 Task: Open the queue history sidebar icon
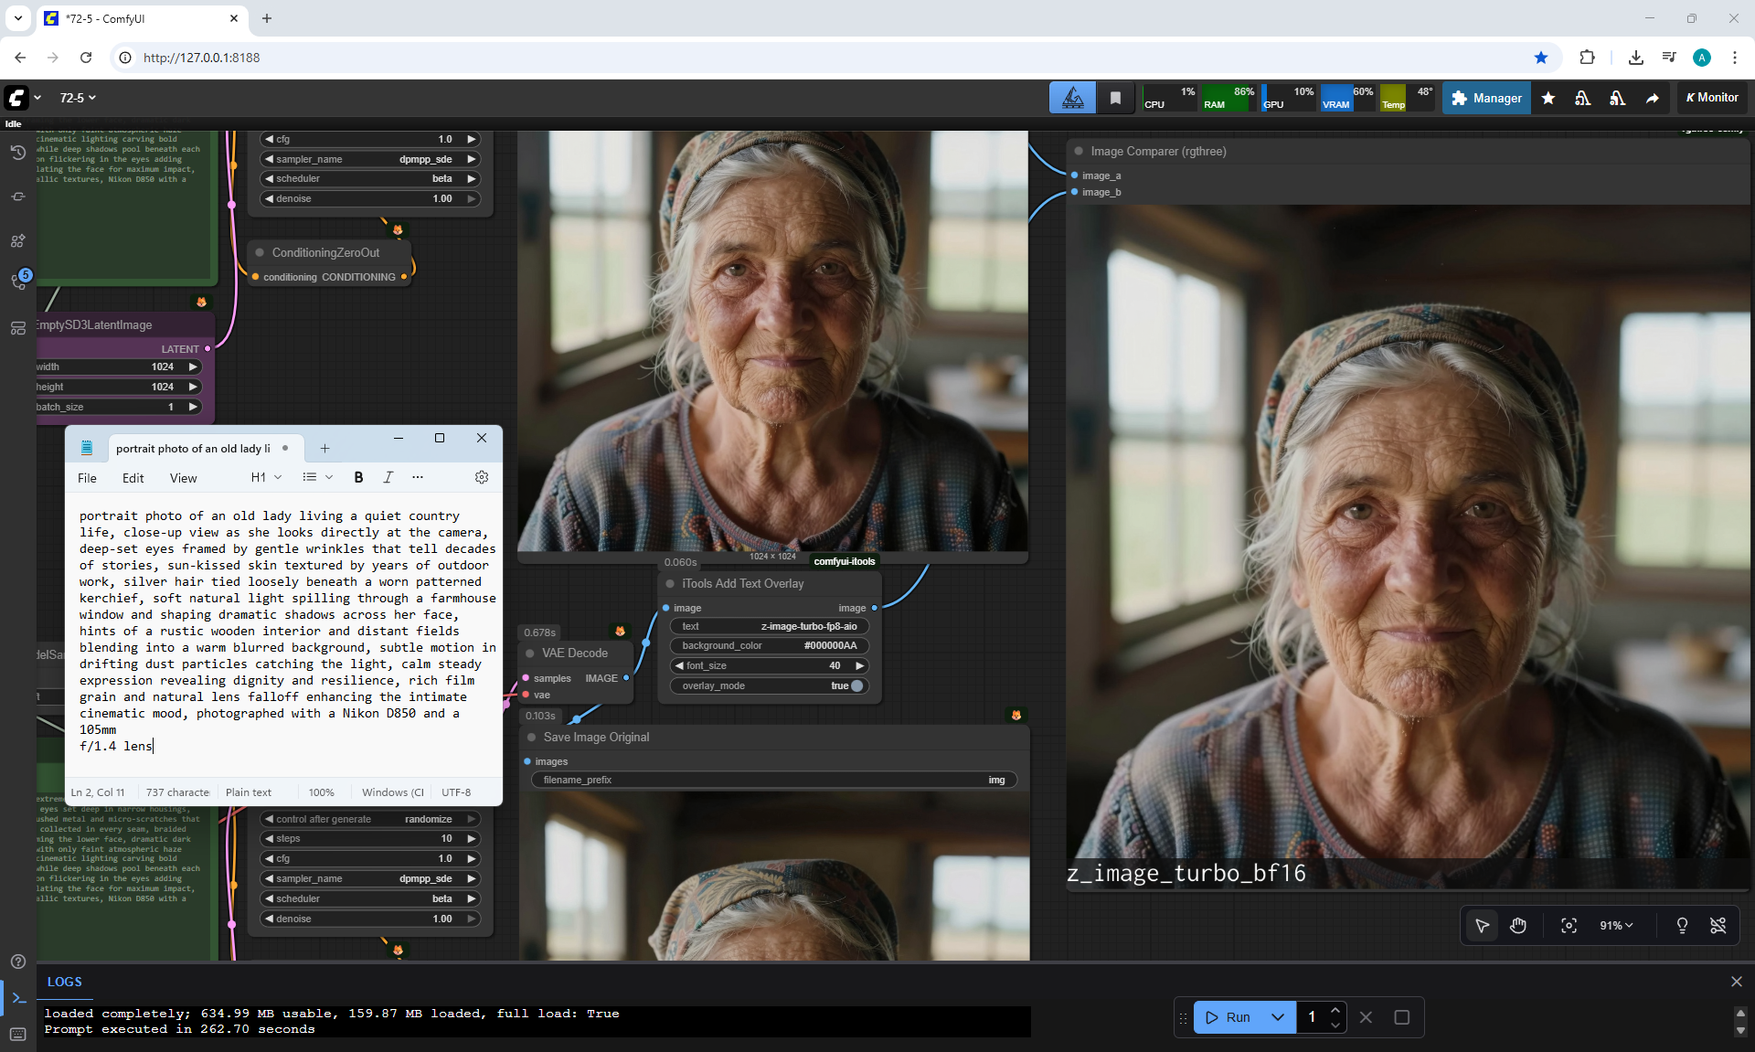17,153
